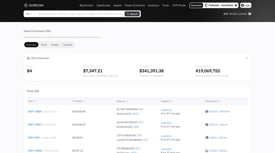Show help for the Pools count stat
The width and height of the screenshot is (275, 153).
pos(34,66)
